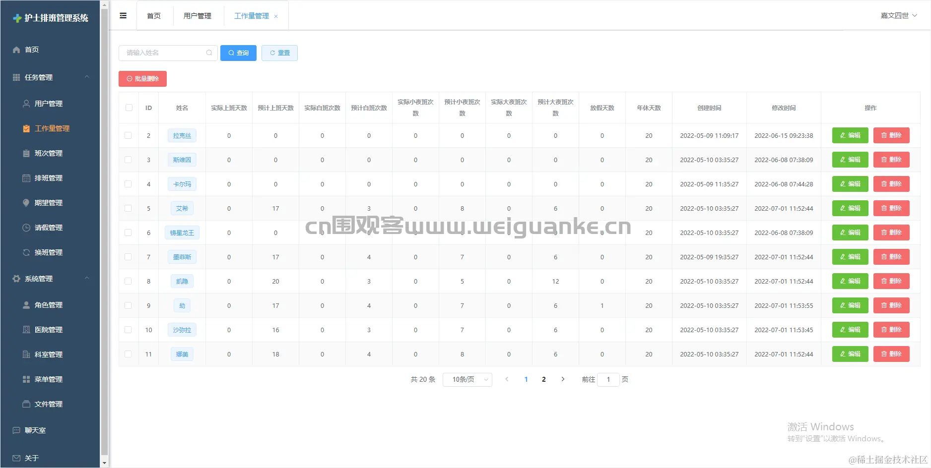931x468 pixels.
Task: Click the search magnifier icon in name field
Action: click(x=209, y=53)
